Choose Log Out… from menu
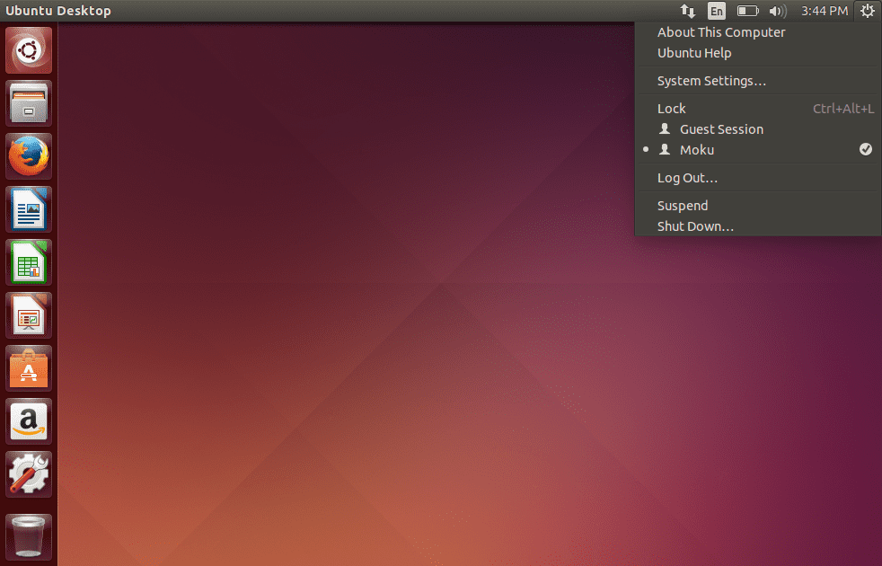This screenshot has width=882, height=566. [758, 178]
